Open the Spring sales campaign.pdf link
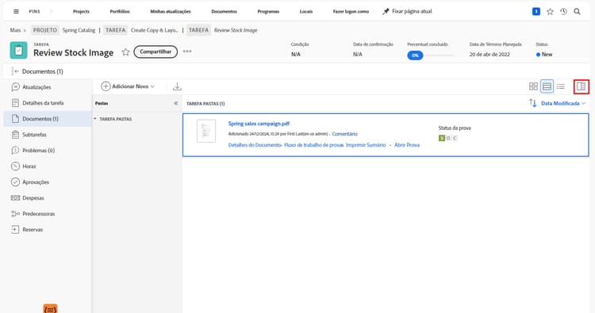Viewport: 595px width, 313px height. pyautogui.click(x=259, y=124)
